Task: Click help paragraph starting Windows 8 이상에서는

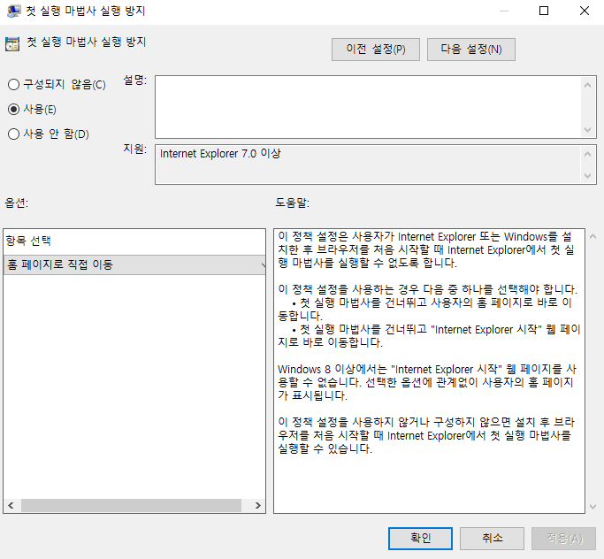Action: [x=427, y=382]
